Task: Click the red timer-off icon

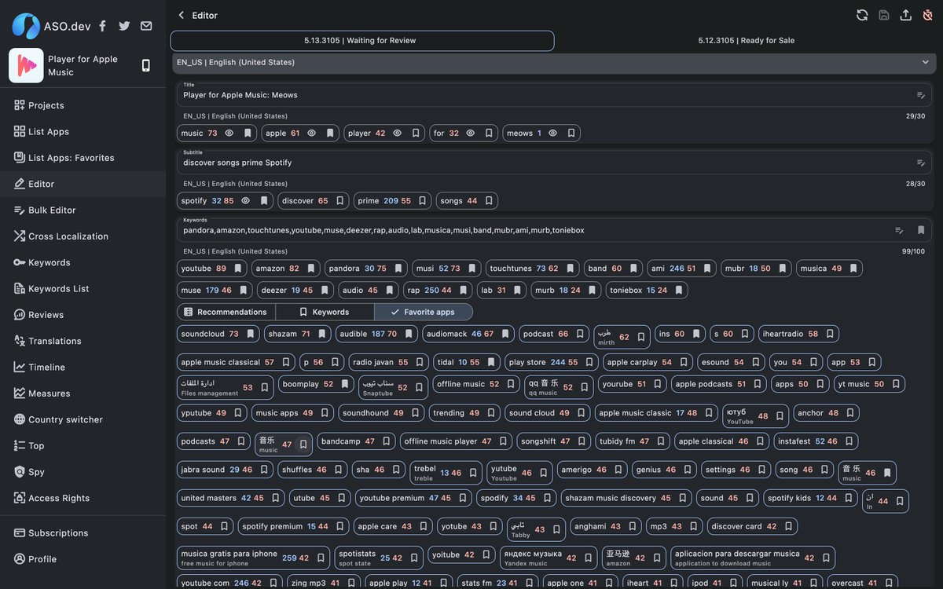Action: [927, 15]
